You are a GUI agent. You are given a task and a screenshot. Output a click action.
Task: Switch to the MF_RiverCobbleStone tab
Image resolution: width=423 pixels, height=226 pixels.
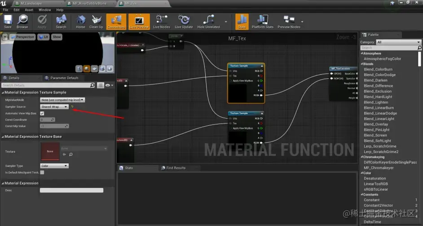(x=89, y=4)
